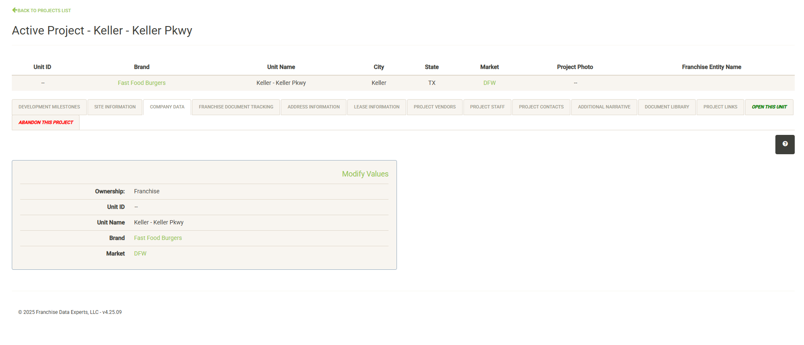Switch to Project Links tab
Viewport: 804px width, 345px height.
tap(720, 107)
